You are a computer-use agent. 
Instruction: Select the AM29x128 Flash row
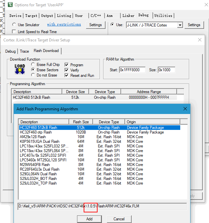[100, 137]
